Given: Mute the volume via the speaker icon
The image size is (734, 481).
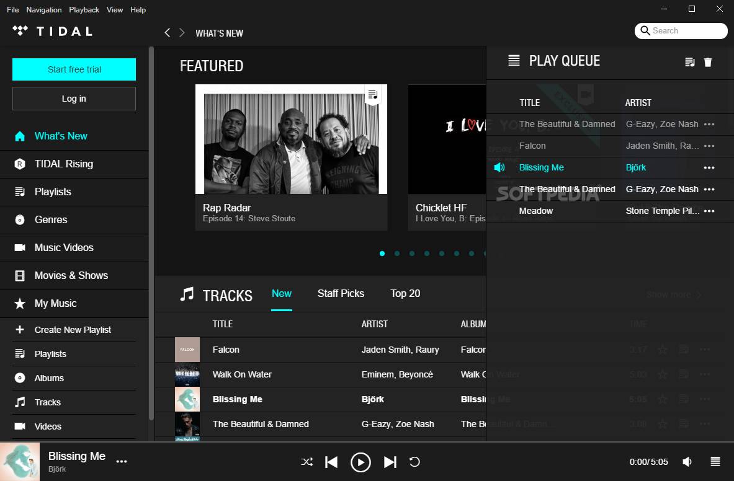Looking at the screenshot, I should click(x=687, y=462).
